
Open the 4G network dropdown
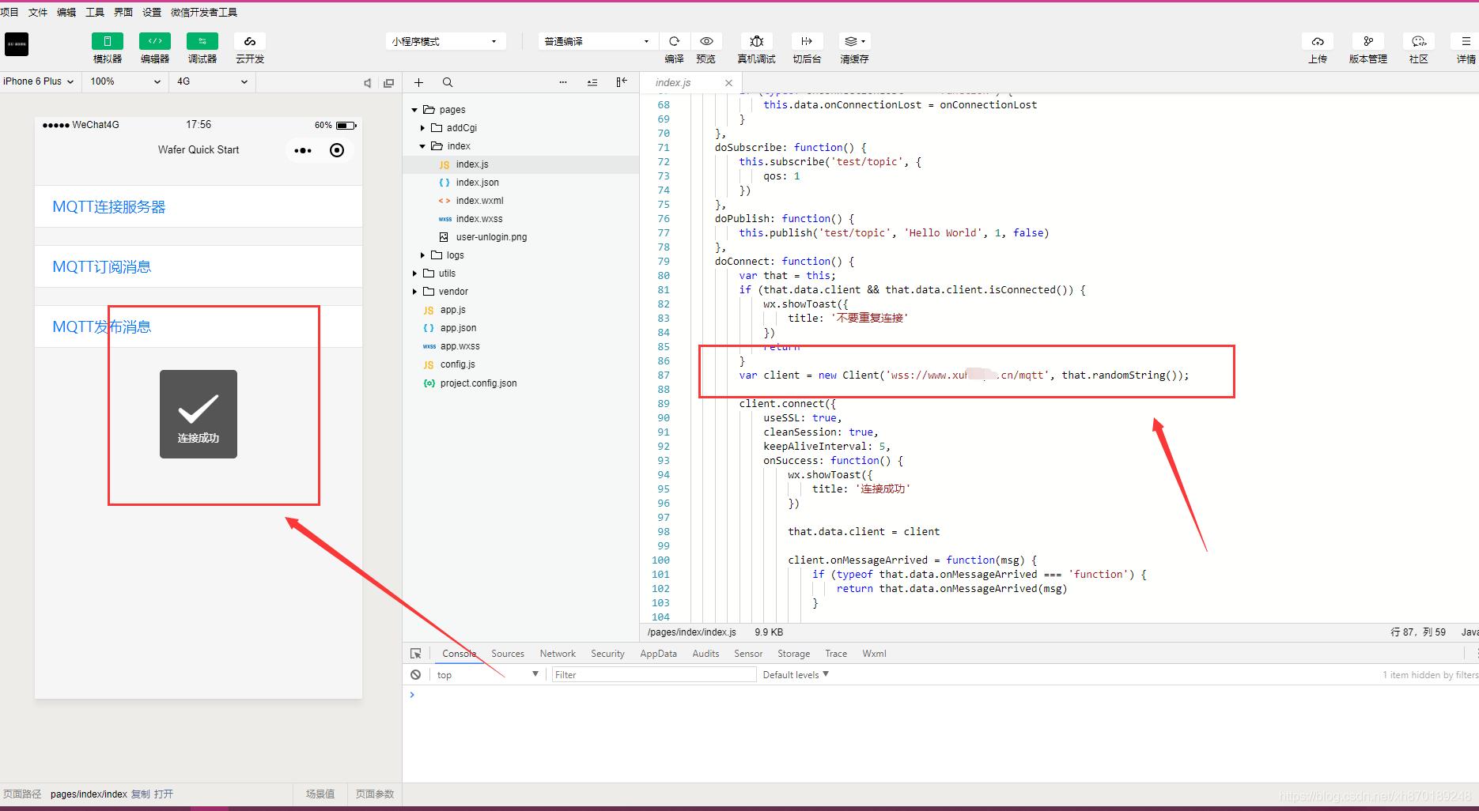212,81
